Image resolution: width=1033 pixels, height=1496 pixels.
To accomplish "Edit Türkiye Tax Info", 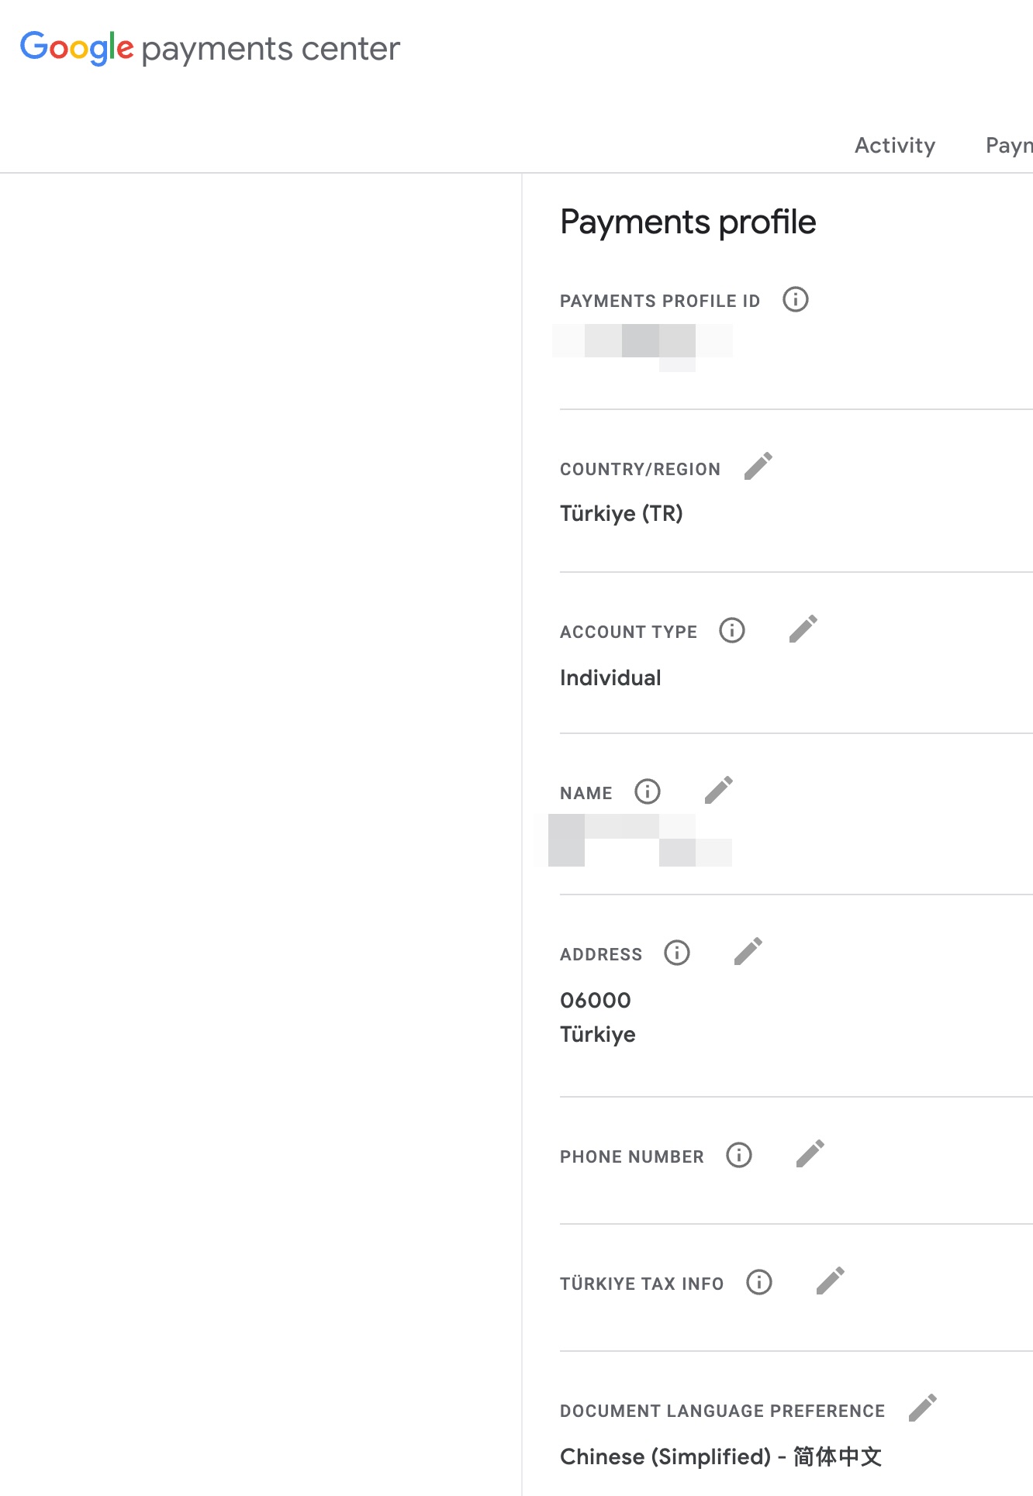I will pyautogui.click(x=830, y=1281).
